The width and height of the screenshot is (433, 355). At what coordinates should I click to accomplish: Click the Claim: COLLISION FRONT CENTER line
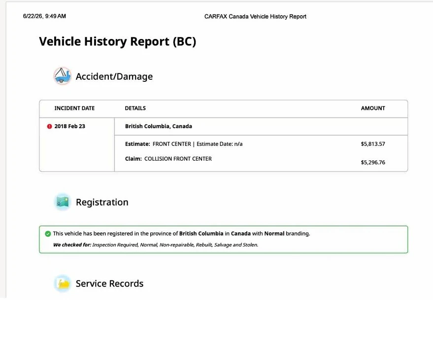coord(168,159)
